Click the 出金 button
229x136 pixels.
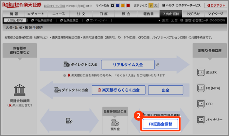pyautogui.click(x=166, y=90)
